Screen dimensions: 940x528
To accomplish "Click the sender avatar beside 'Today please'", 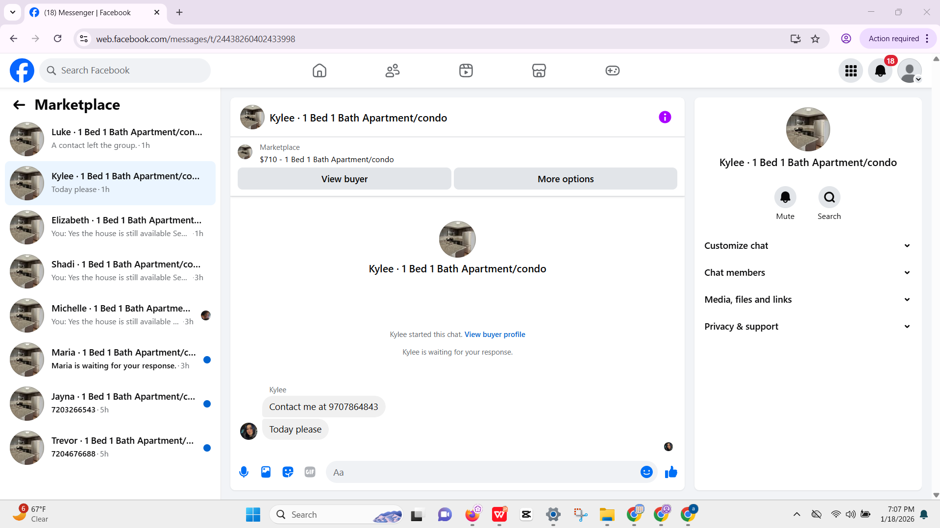I will (x=248, y=432).
